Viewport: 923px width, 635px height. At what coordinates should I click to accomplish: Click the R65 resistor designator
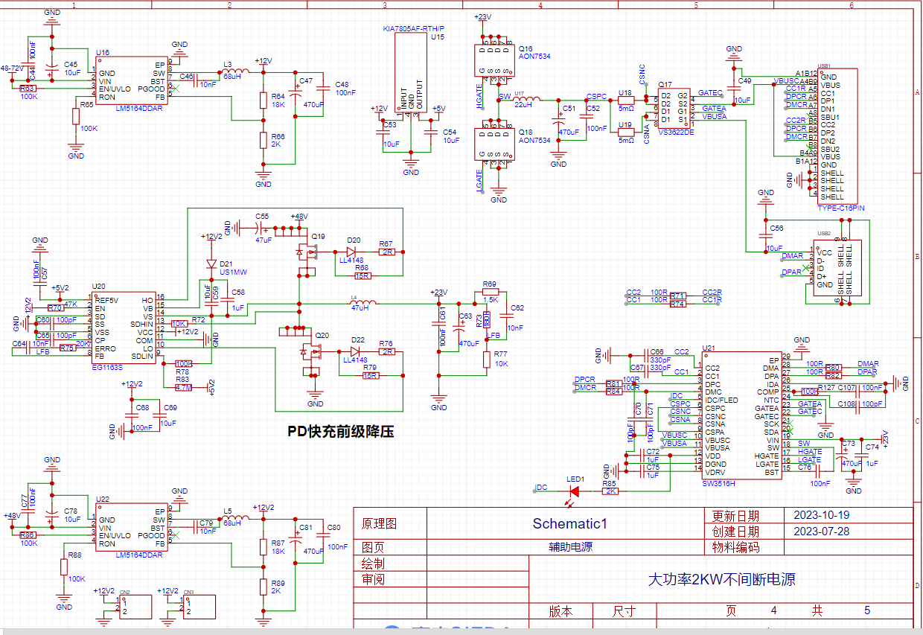click(86, 105)
